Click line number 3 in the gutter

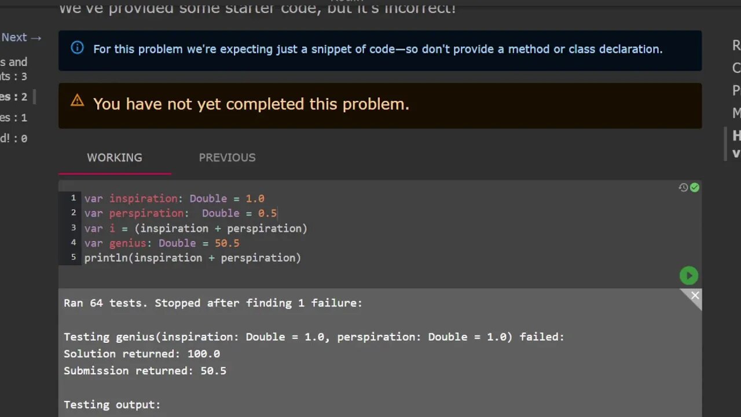coord(74,228)
